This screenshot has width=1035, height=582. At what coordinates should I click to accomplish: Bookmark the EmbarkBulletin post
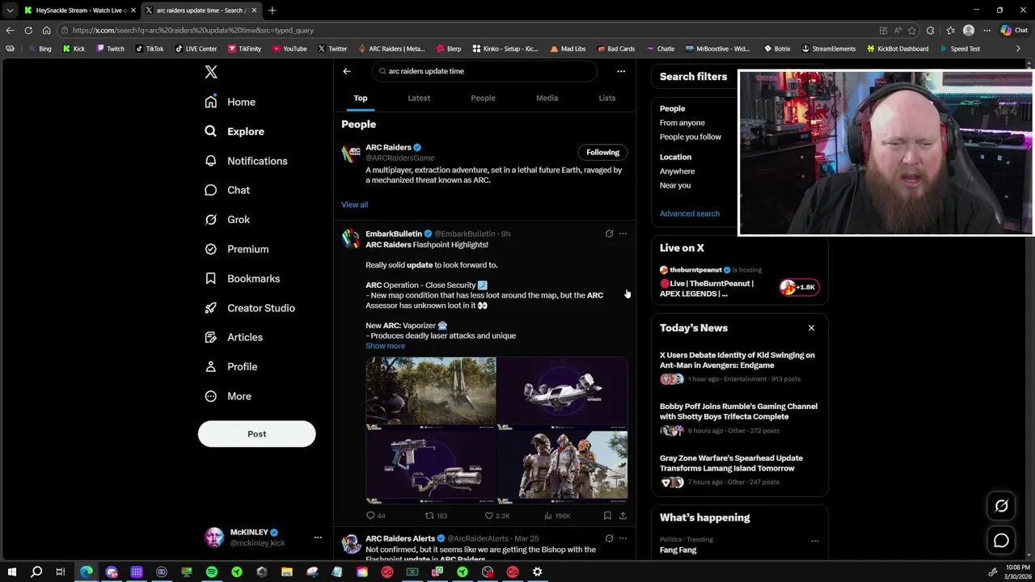point(607,516)
